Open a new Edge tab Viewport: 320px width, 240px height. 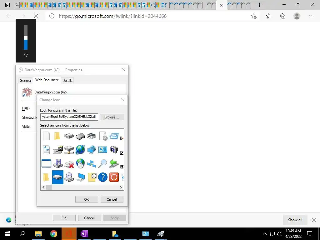pos(259,5)
